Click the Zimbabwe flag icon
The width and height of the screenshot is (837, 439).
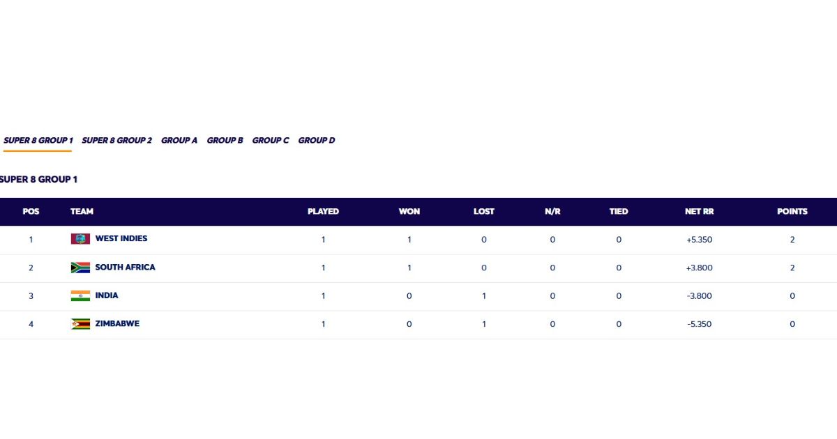(x=80, y=324)
